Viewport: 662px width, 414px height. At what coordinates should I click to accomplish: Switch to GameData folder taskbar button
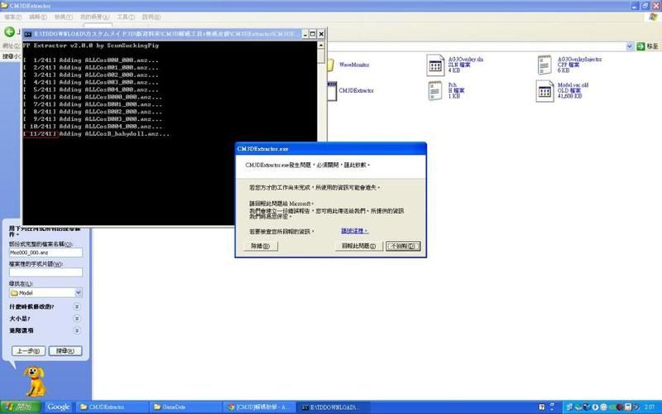tap(185, 407)
